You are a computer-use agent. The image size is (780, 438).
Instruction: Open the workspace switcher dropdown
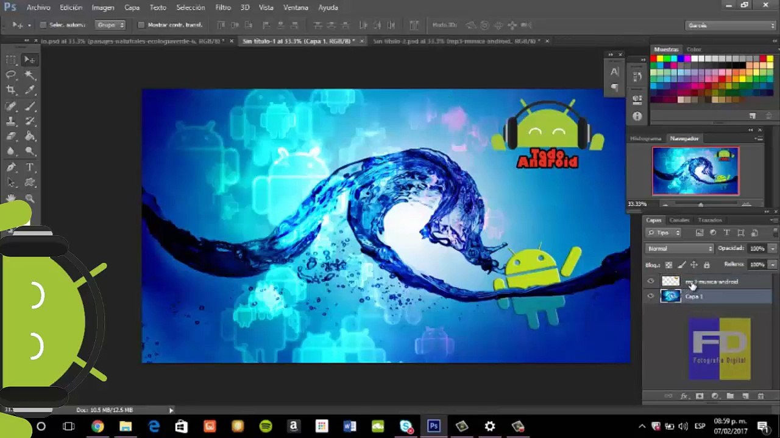coord(730,25)
